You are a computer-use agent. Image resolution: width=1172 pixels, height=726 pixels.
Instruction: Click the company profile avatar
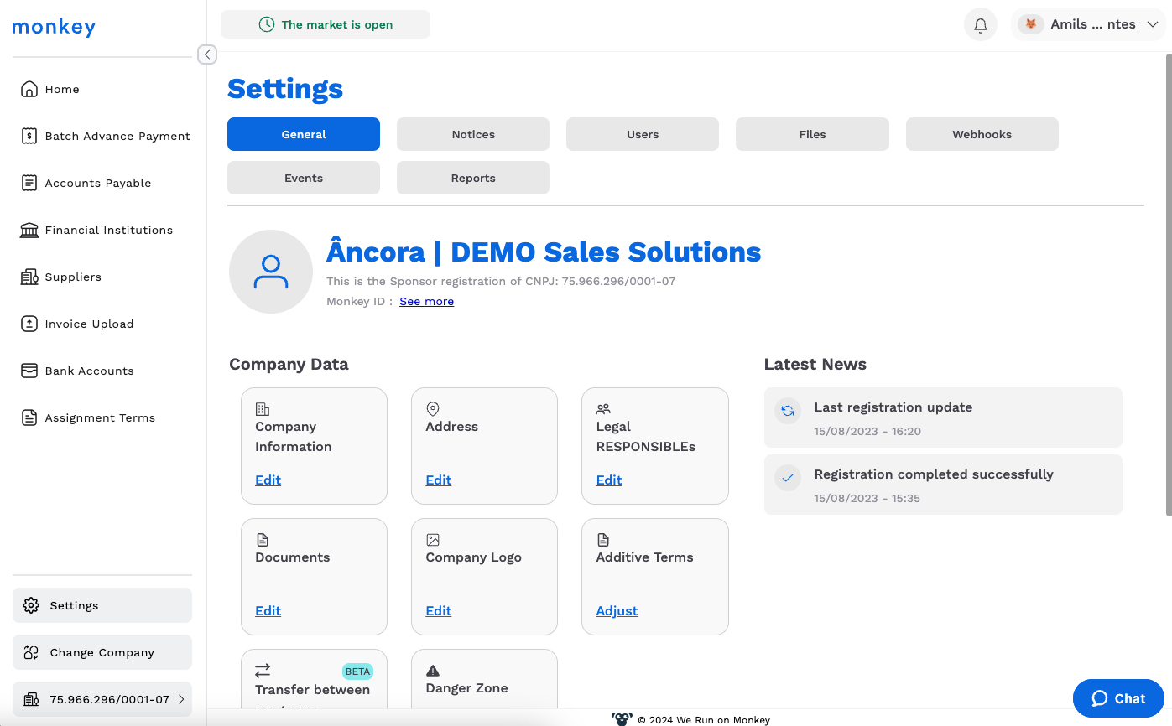(271, 272)
